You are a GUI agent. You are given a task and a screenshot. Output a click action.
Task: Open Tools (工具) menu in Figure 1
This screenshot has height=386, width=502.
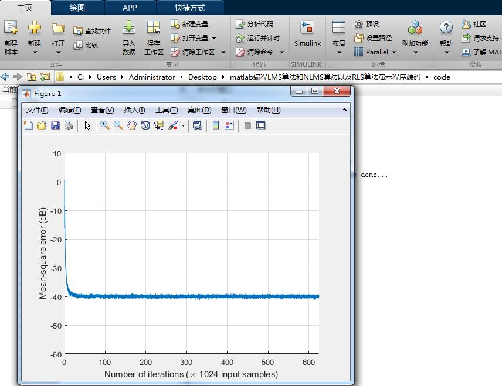coord(167,110)
